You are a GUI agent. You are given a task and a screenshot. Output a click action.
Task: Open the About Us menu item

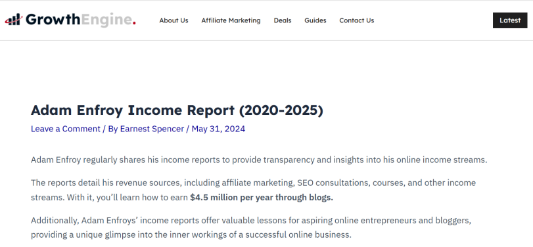coord(174,20)
